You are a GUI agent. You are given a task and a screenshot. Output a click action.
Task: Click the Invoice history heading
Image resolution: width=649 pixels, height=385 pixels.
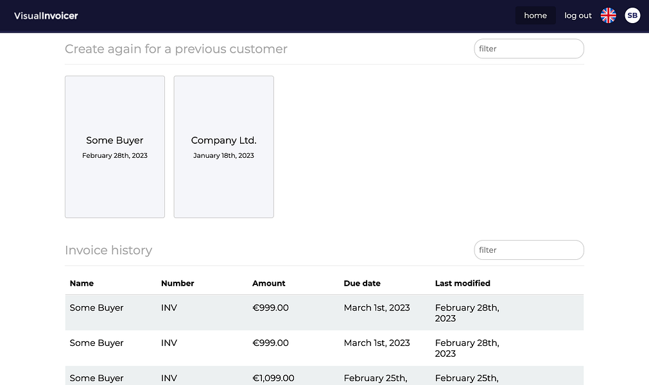[108, 250]
